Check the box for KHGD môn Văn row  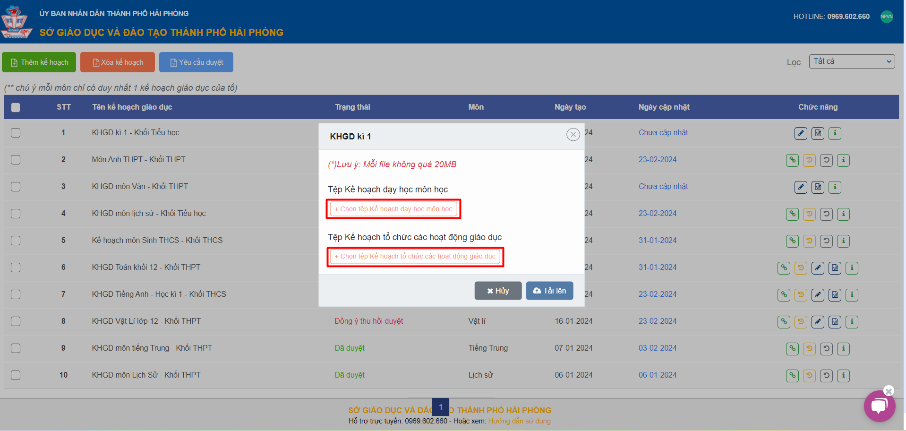tap(16, 187)
